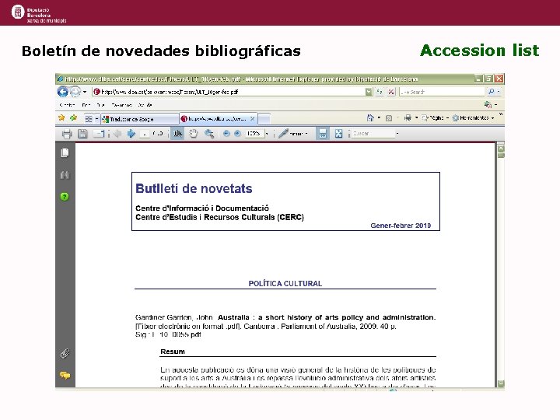The width and height of the screenshot is (560, 420).
Task: Open the Home dropdown arrow
Action: pos(379,118)
